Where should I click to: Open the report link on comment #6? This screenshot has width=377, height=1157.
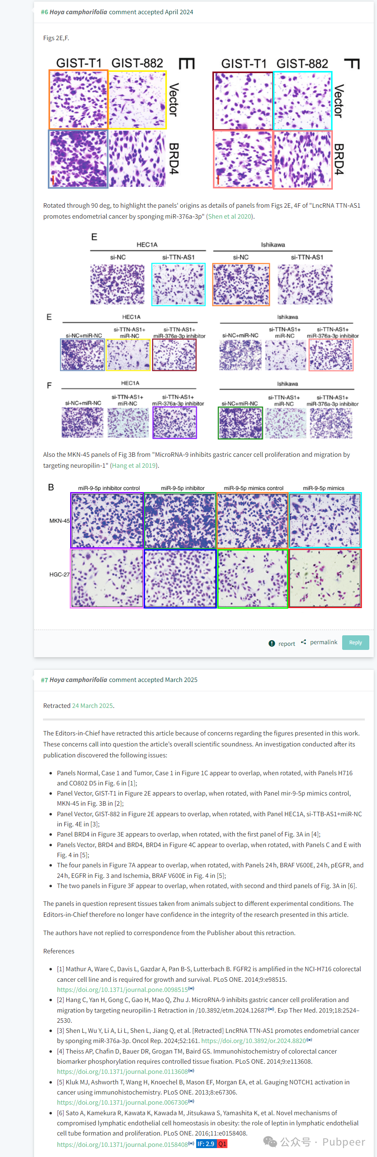coord(287,644)
